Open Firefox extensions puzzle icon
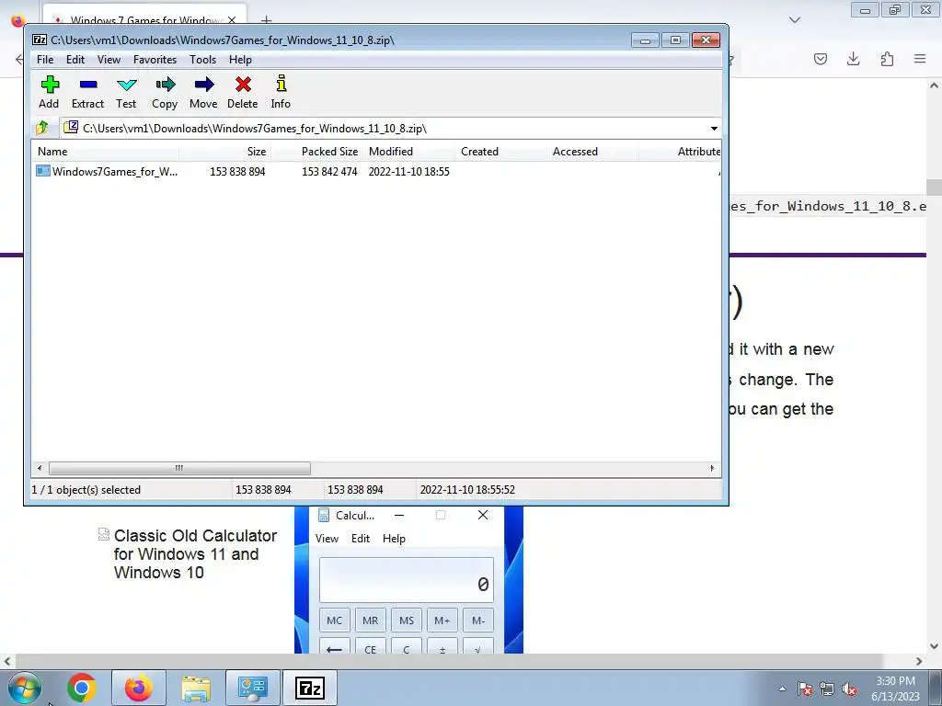942x706 pixels. [887, 59]
